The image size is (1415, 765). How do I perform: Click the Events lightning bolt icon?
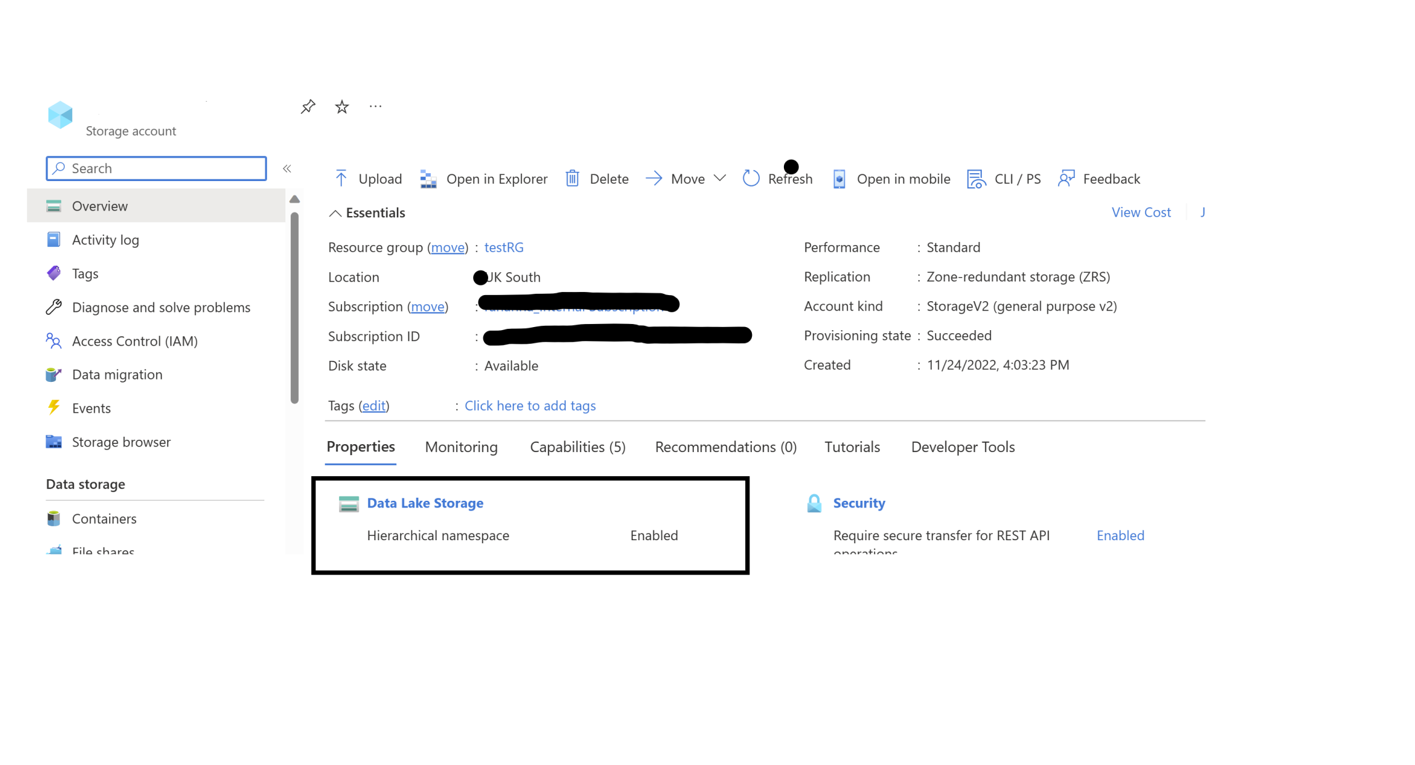[54, 408]
